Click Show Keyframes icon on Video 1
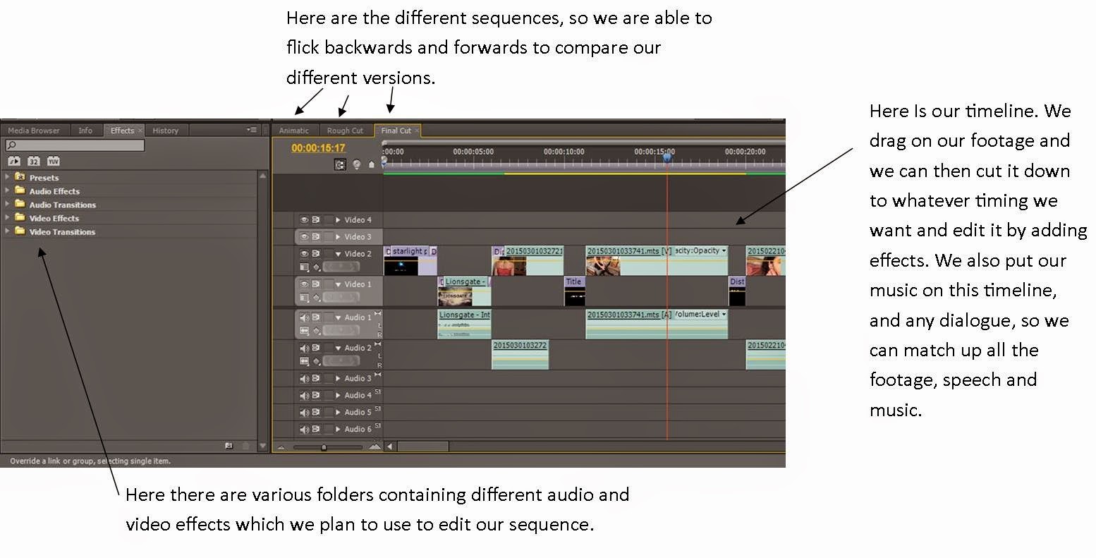 [317, 298]
